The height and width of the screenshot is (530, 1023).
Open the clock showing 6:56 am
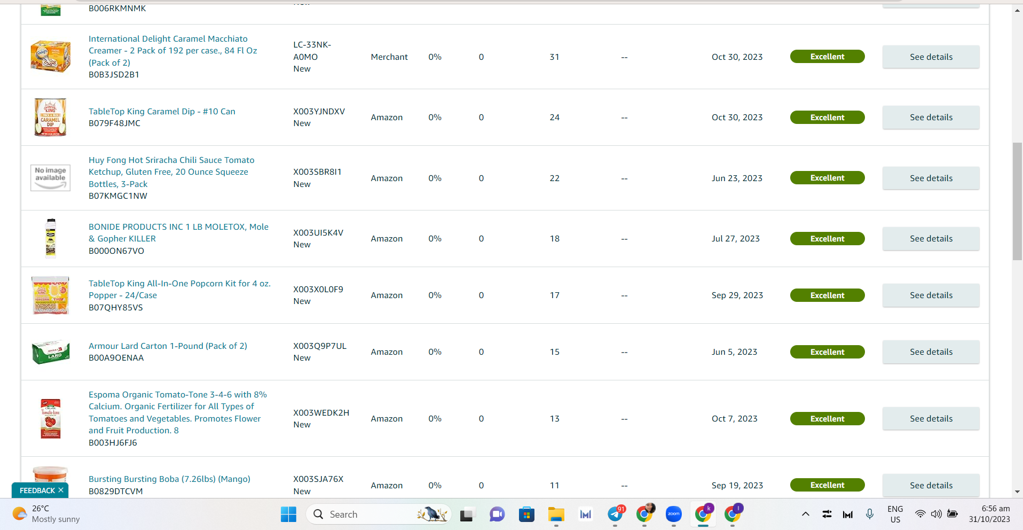point(989,514)
